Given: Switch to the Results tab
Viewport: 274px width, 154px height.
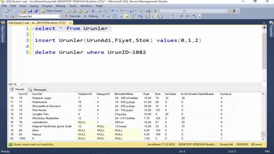Looking at the screenshot, I should pyautogui.click(x=17, y=89).
